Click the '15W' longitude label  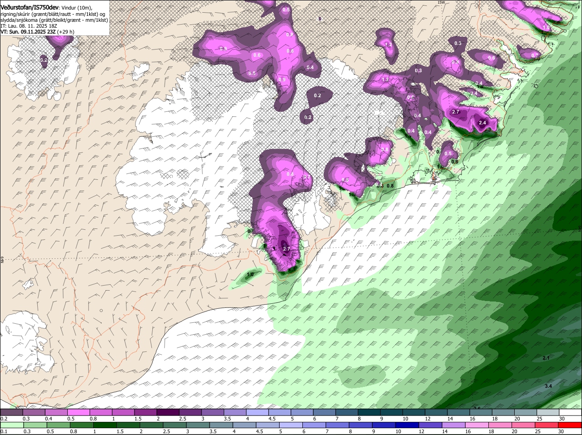pos(441,2)
